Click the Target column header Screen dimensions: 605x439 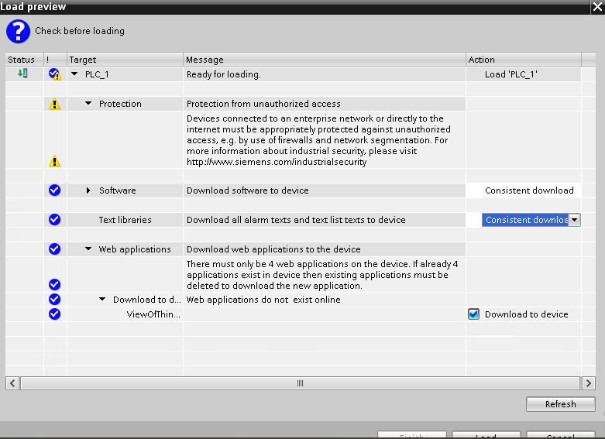pyautogui.click(x=125, y=60)
